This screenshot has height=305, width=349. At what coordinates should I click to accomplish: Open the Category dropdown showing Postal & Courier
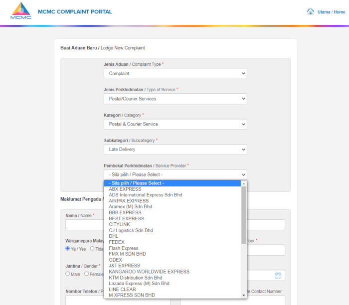click(x=175, y=124)
